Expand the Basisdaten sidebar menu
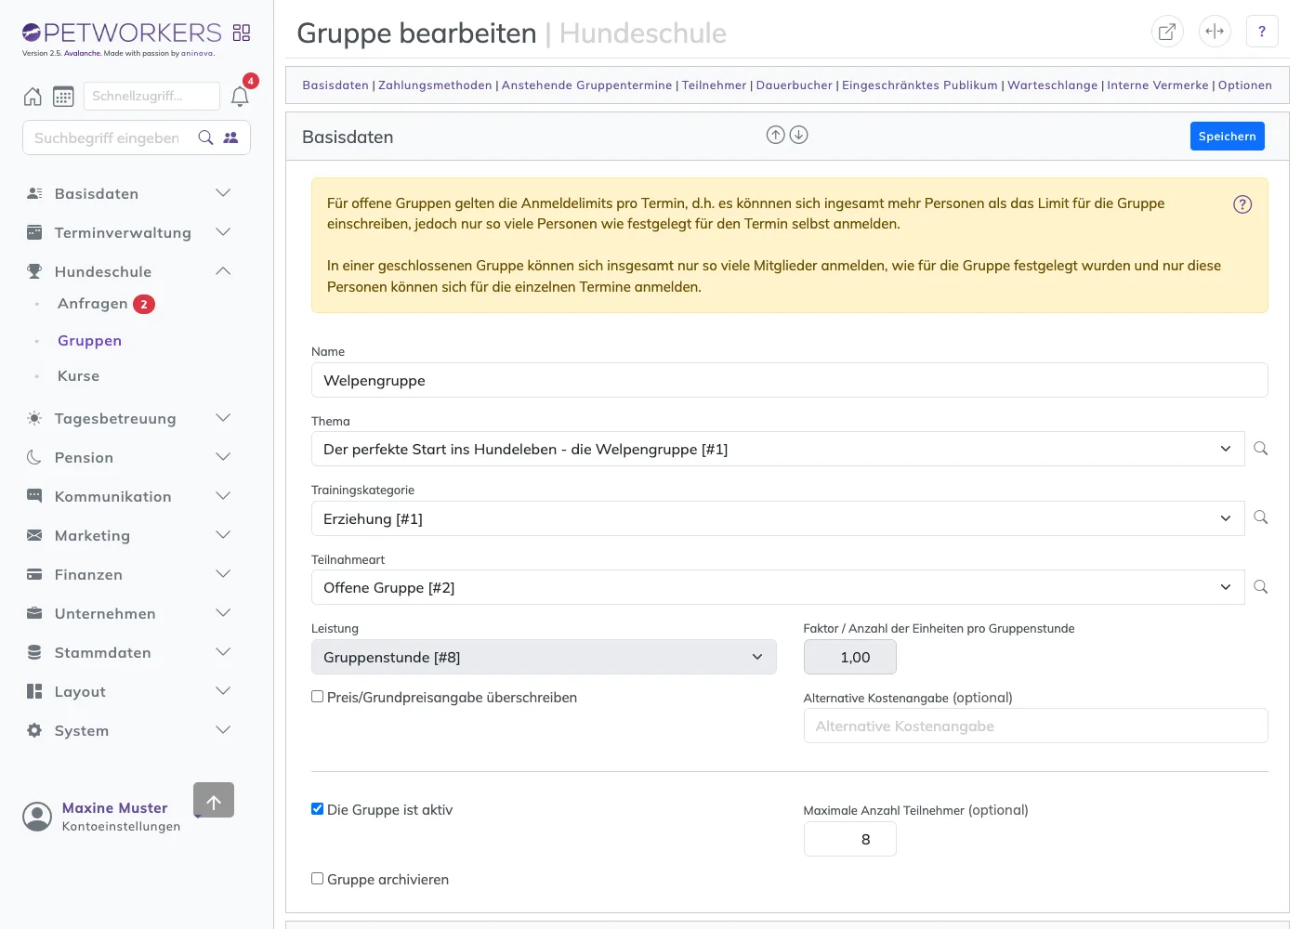The width and height of the screenshot is (1301, 929). (x=128, y=193)
